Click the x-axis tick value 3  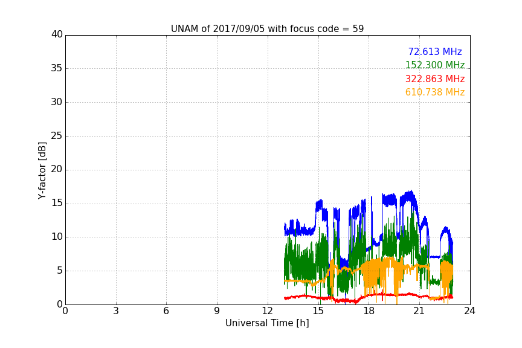tap(116, 311)
